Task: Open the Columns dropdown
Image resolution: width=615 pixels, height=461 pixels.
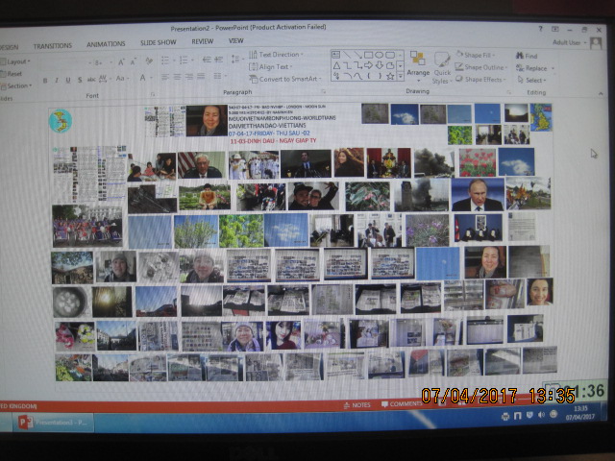Action: pyautogui.click(x=220, y=75)
